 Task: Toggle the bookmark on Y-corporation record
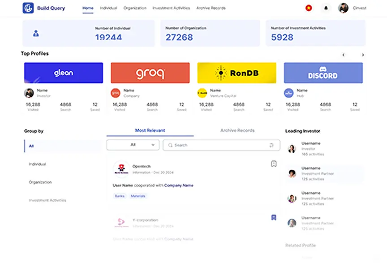[274, 218]
